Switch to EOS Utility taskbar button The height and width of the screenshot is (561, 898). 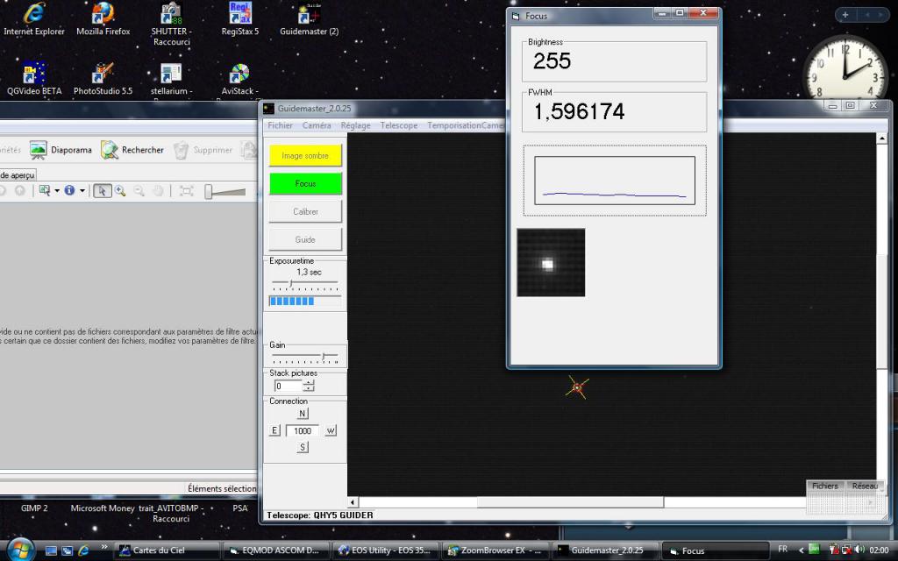(x=386, y=550)
